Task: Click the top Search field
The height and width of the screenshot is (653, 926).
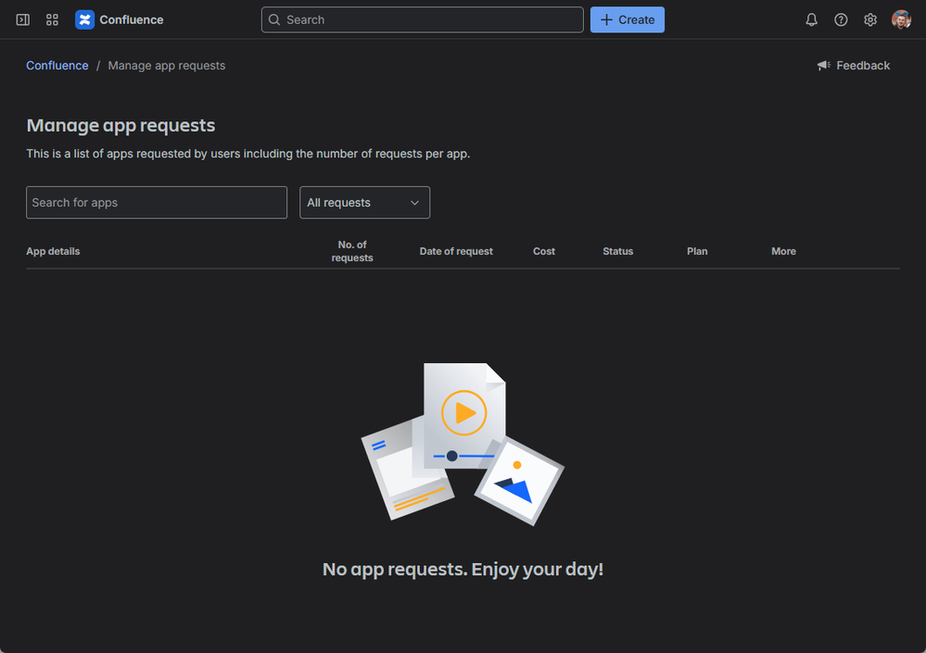Action: pyautogui.click(x=423, y=20)
